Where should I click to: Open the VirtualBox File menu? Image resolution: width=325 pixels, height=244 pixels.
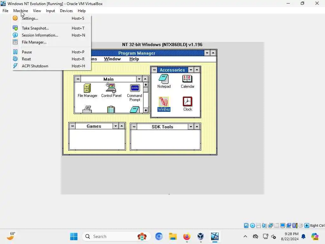5,11
